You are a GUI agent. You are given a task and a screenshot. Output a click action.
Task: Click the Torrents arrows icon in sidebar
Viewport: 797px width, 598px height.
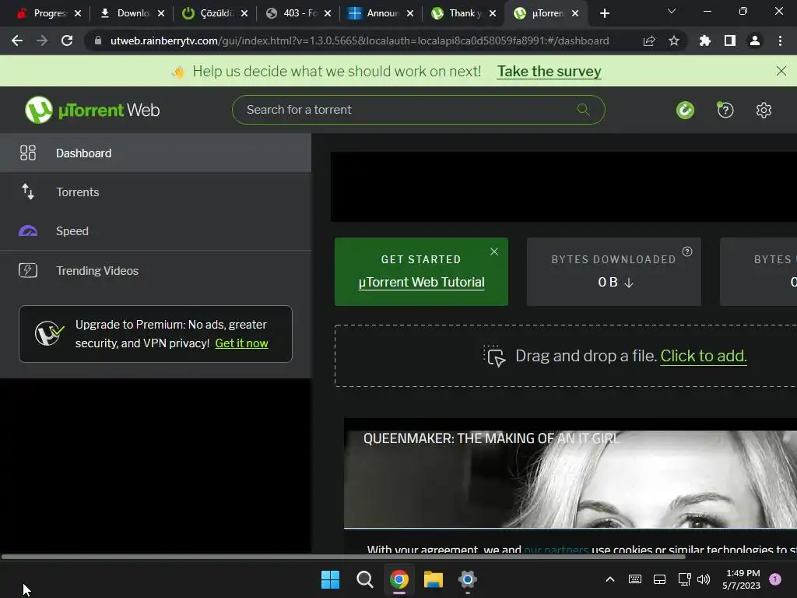(x=28, y=192)
